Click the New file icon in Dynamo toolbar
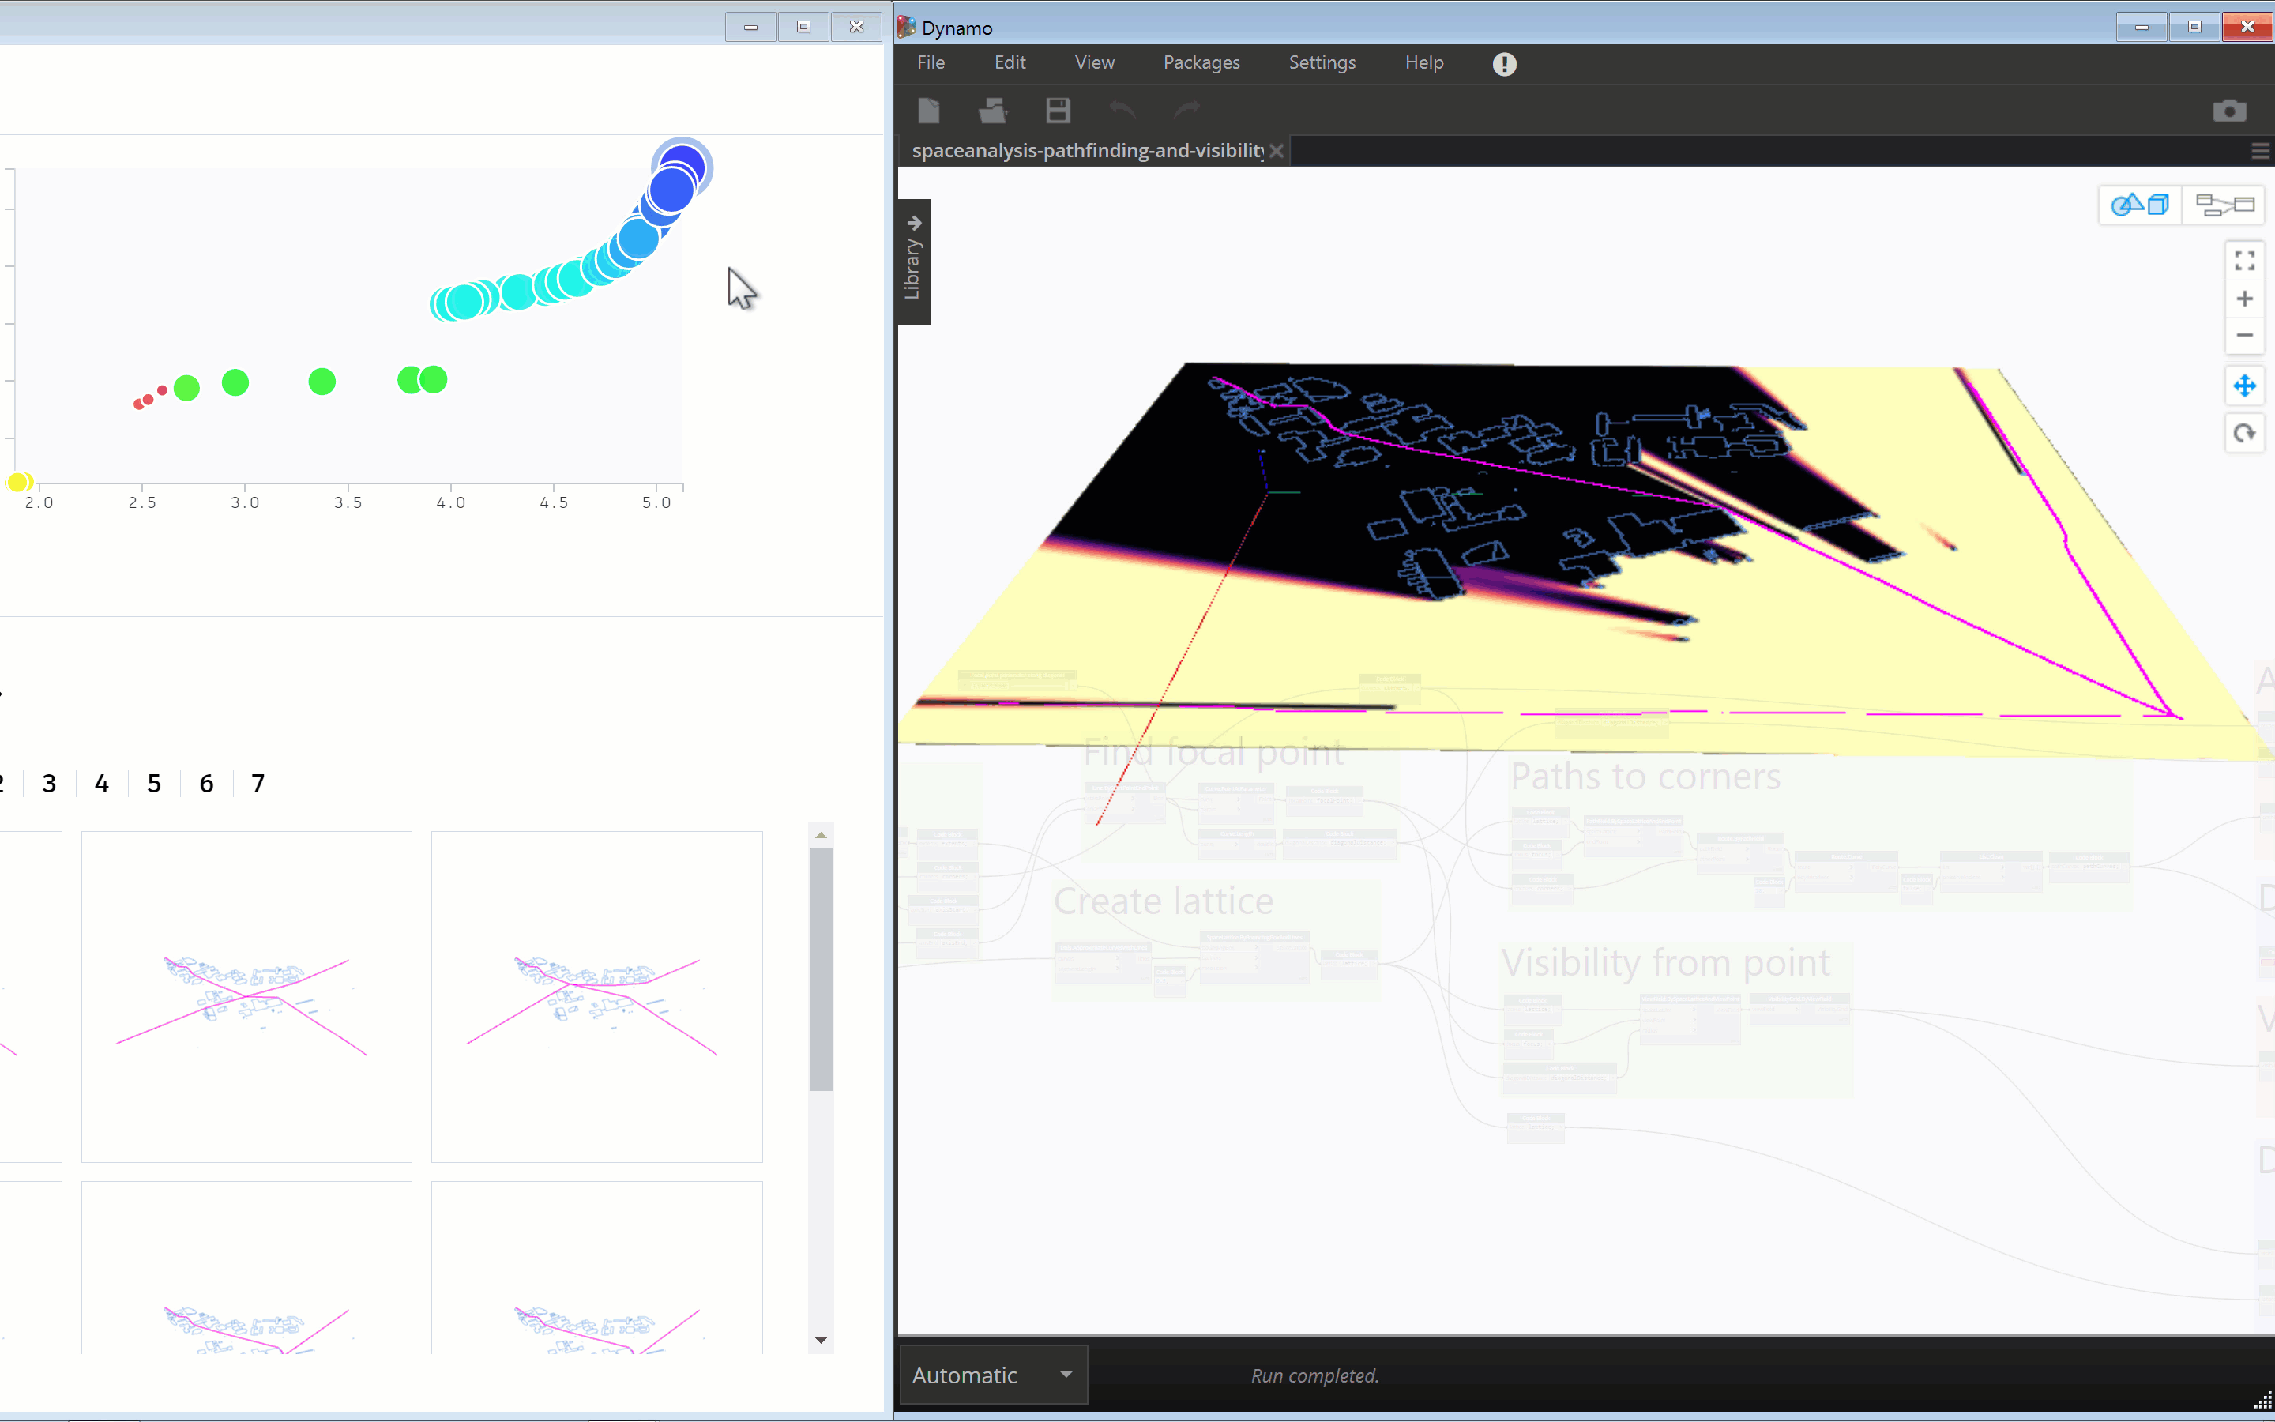This screenshot has width=2275, height=1422. [929, 111]
